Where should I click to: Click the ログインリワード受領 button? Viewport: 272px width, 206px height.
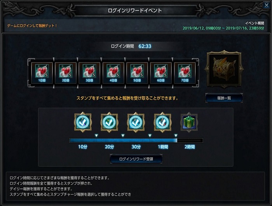(136, 159)
